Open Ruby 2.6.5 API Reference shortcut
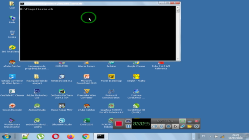The width and height of the screenshot is (249, 140). coord(161,66)
